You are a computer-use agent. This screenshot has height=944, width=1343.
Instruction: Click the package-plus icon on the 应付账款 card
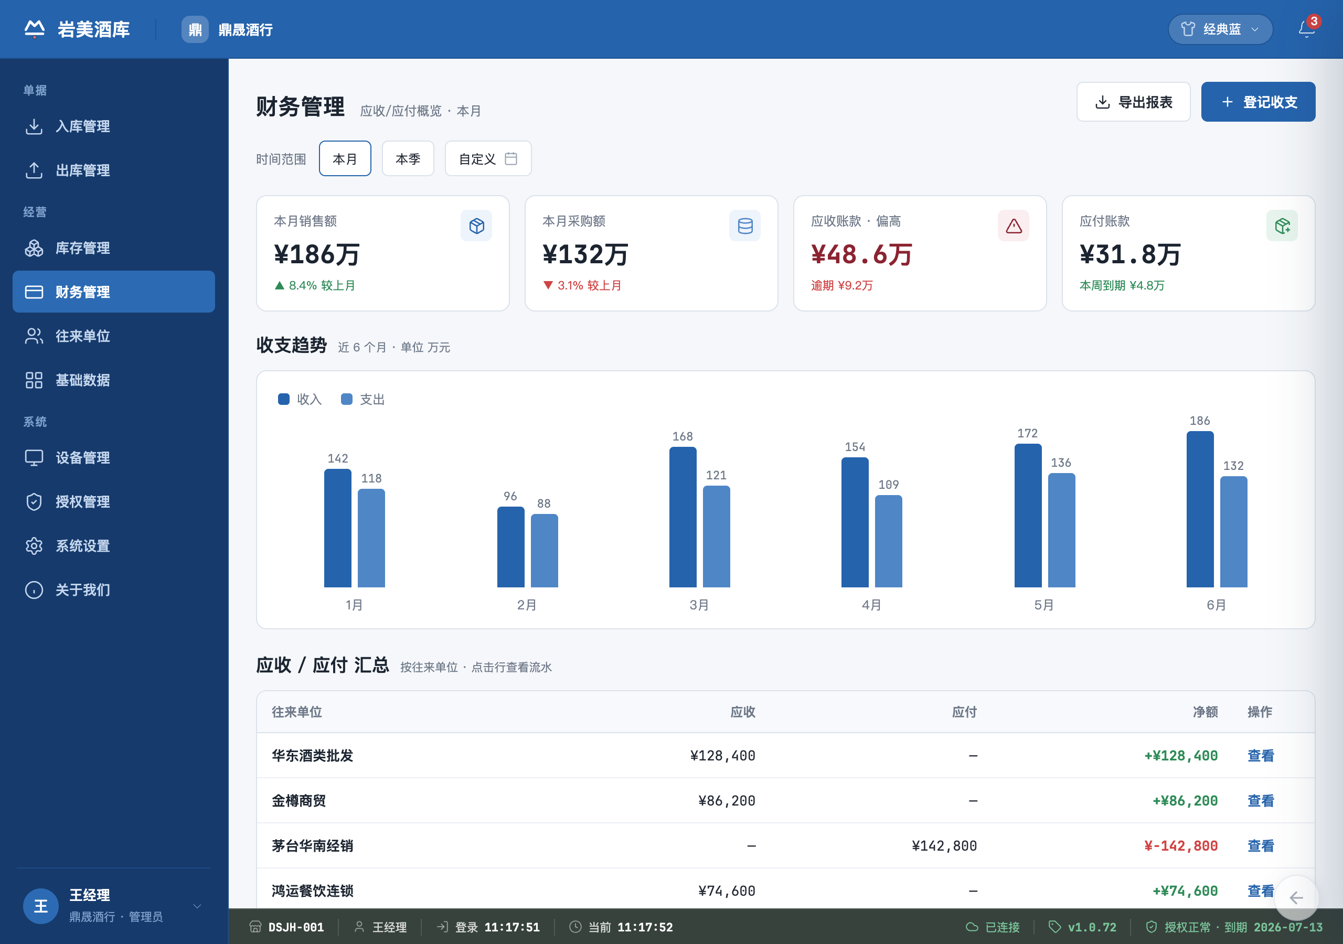coord(1282,226)
